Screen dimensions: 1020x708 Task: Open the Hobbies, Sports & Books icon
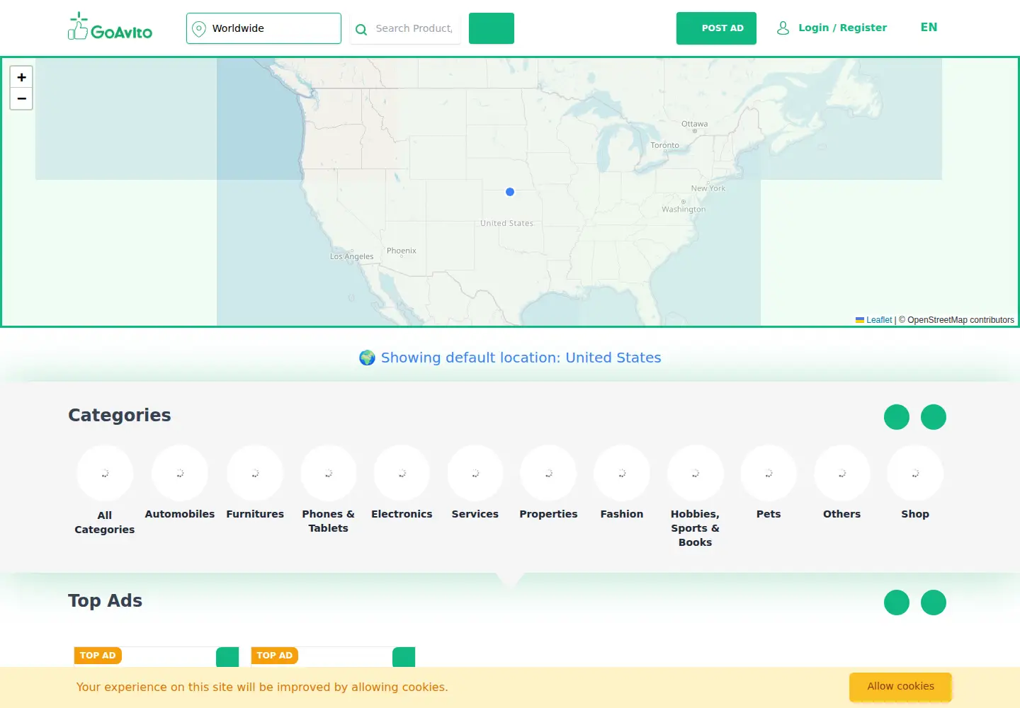coord(696,473)
